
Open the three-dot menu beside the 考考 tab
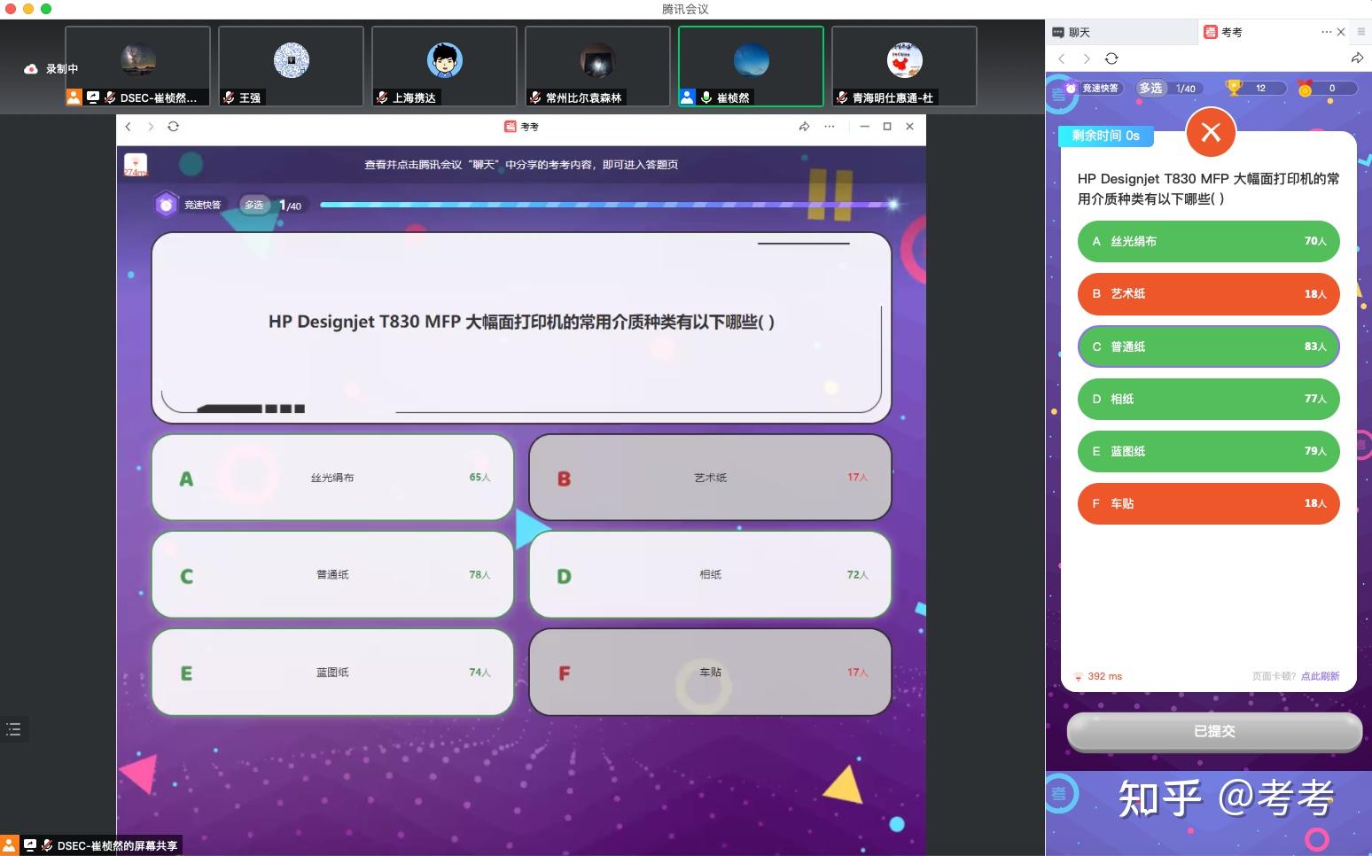(x=1326, y=32)
